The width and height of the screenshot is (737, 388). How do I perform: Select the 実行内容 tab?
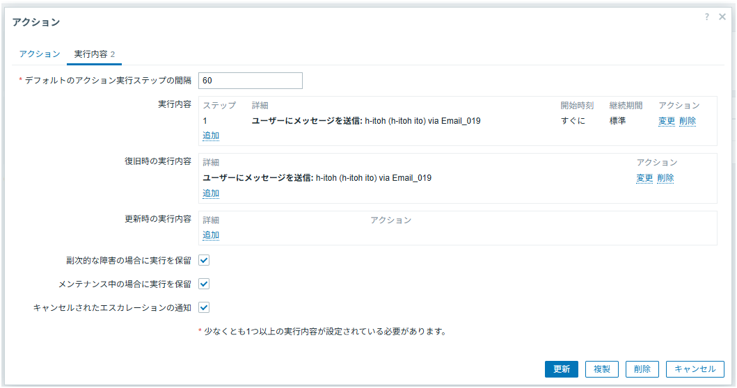[x=94, y=54]
